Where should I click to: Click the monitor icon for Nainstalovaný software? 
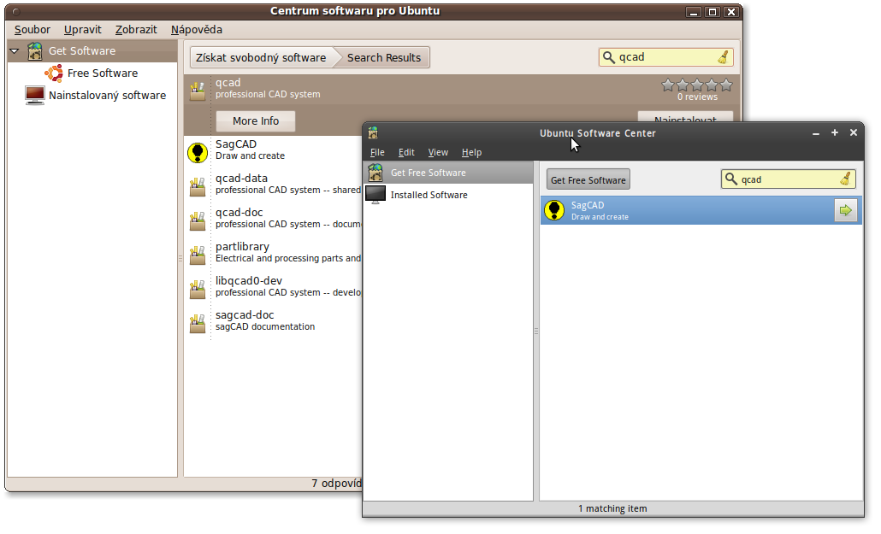35,96
